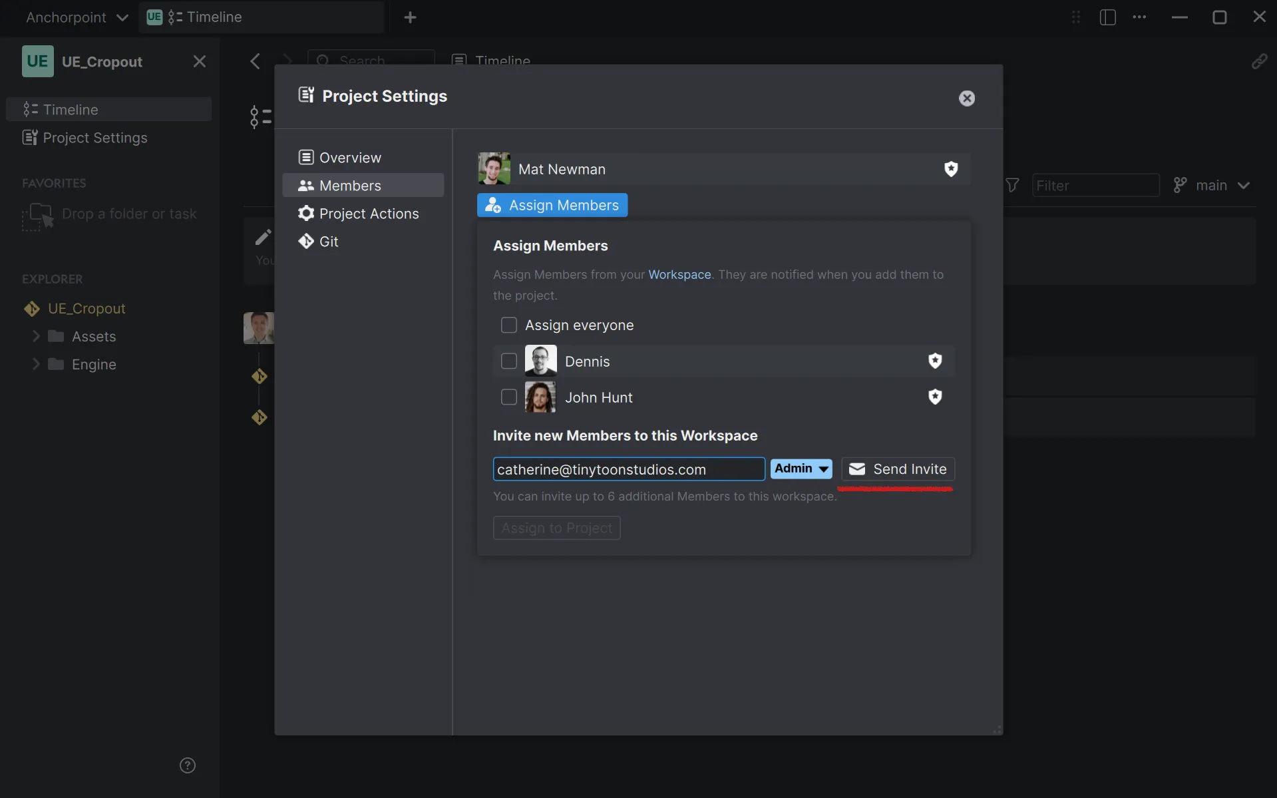Click the shield icon next to Mat Newman
The height and width of the screenshot is (798, 1277).
tap(950, 169)
